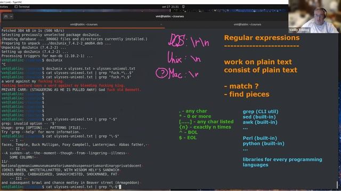Click the 'Preparing to unpack .../dos2unix_7.4.2-2_amd64.deb' line

[x=56, y=44]
